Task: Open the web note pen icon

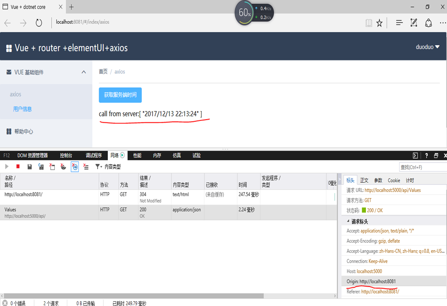Action: (x=414, y=23)
